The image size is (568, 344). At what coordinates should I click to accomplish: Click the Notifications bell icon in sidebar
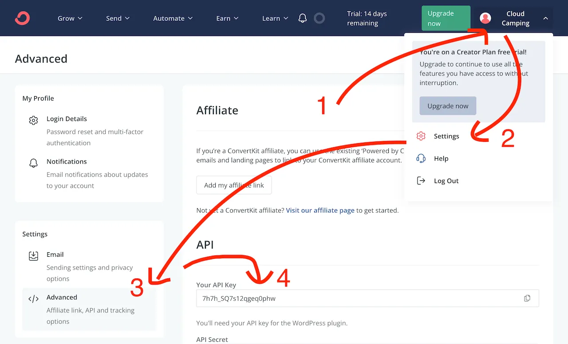pyautogui.click(x=33, y=163)
